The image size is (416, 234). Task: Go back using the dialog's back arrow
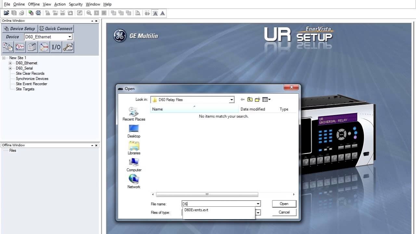(242, 99)
